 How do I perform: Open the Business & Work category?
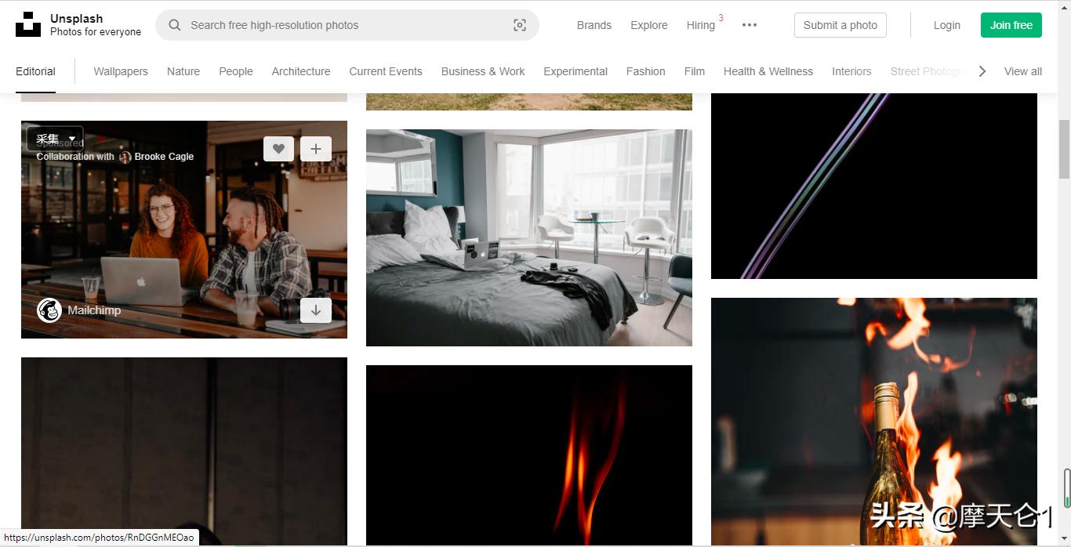pyautogui.click(x=483, y=71)
